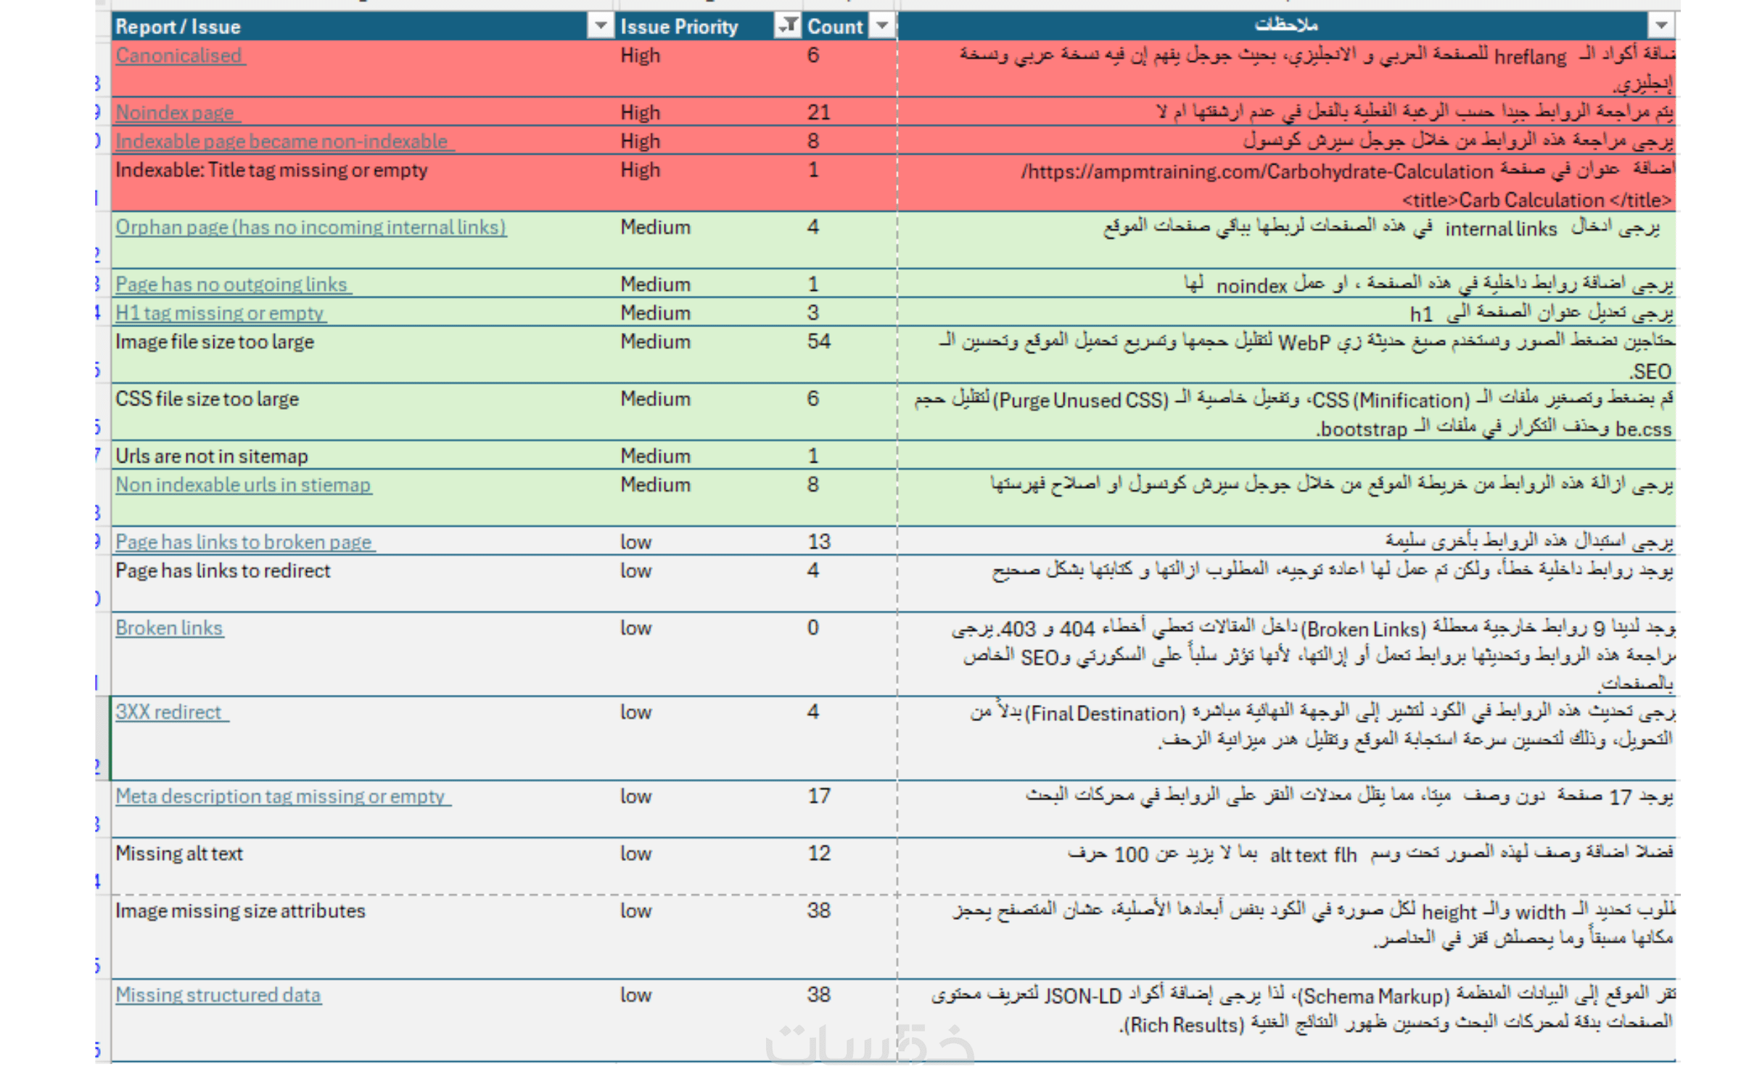Open the Issue Priority filter button

[x=787, y=26]
